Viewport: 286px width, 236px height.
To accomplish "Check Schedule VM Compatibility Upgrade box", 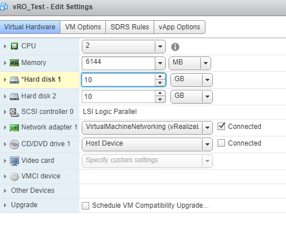I will coord(85,205).
